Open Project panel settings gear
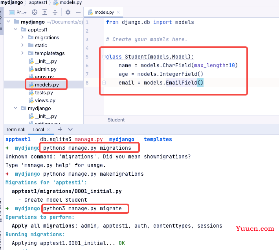 68,12
